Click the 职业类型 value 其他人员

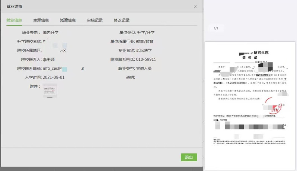(144, 69)
